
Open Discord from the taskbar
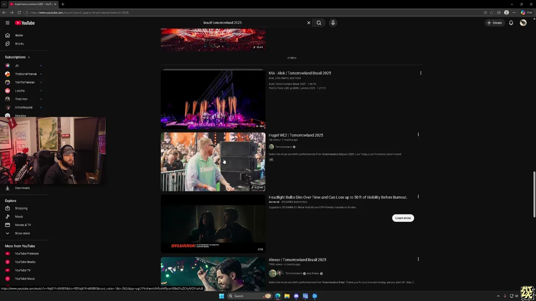pyautogui.click(x=296, y=296)
